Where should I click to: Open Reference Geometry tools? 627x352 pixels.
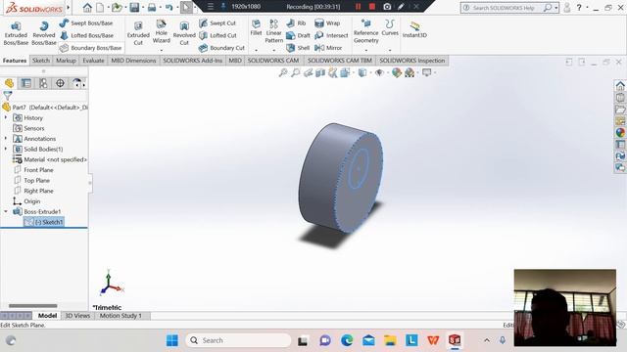(x=365, y=31)
